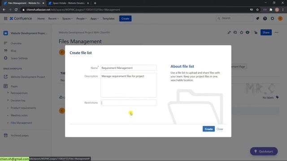The width and height of the screenshot is (287, 161).
Task: Click the browser address bar
Action: [135, 10]
